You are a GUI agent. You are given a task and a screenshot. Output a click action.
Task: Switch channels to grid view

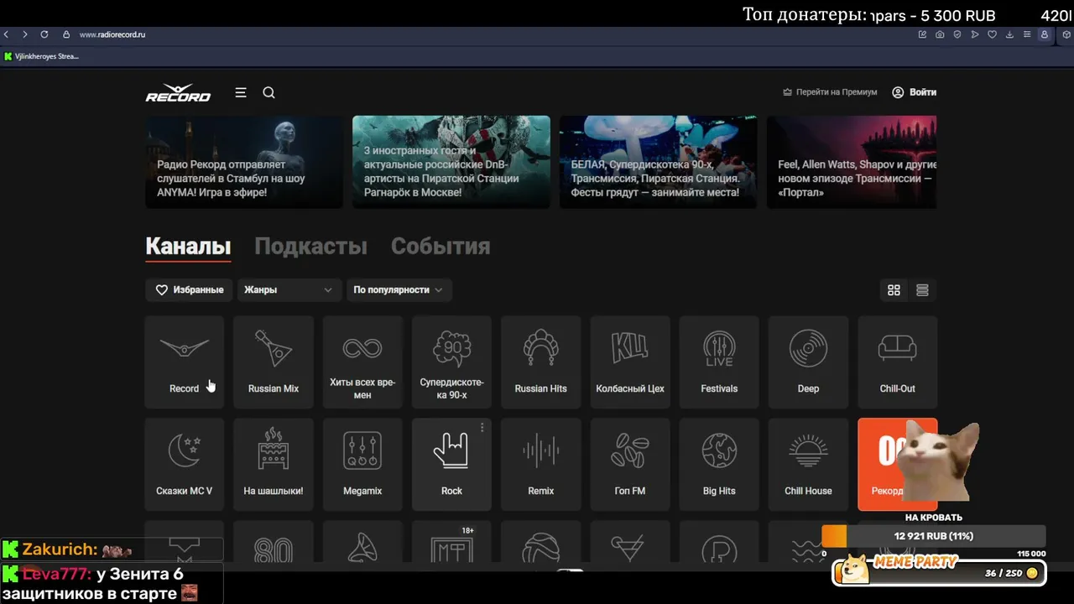click(x=894, y=290)
